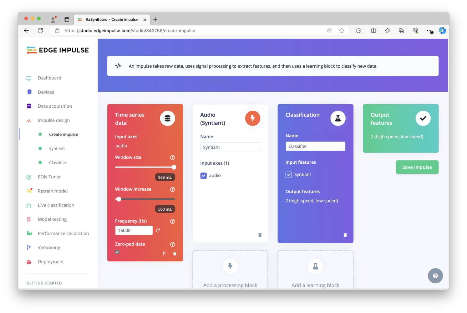Click the Save Impulse button
Screen dimensions: 467x313
point(417,167)
